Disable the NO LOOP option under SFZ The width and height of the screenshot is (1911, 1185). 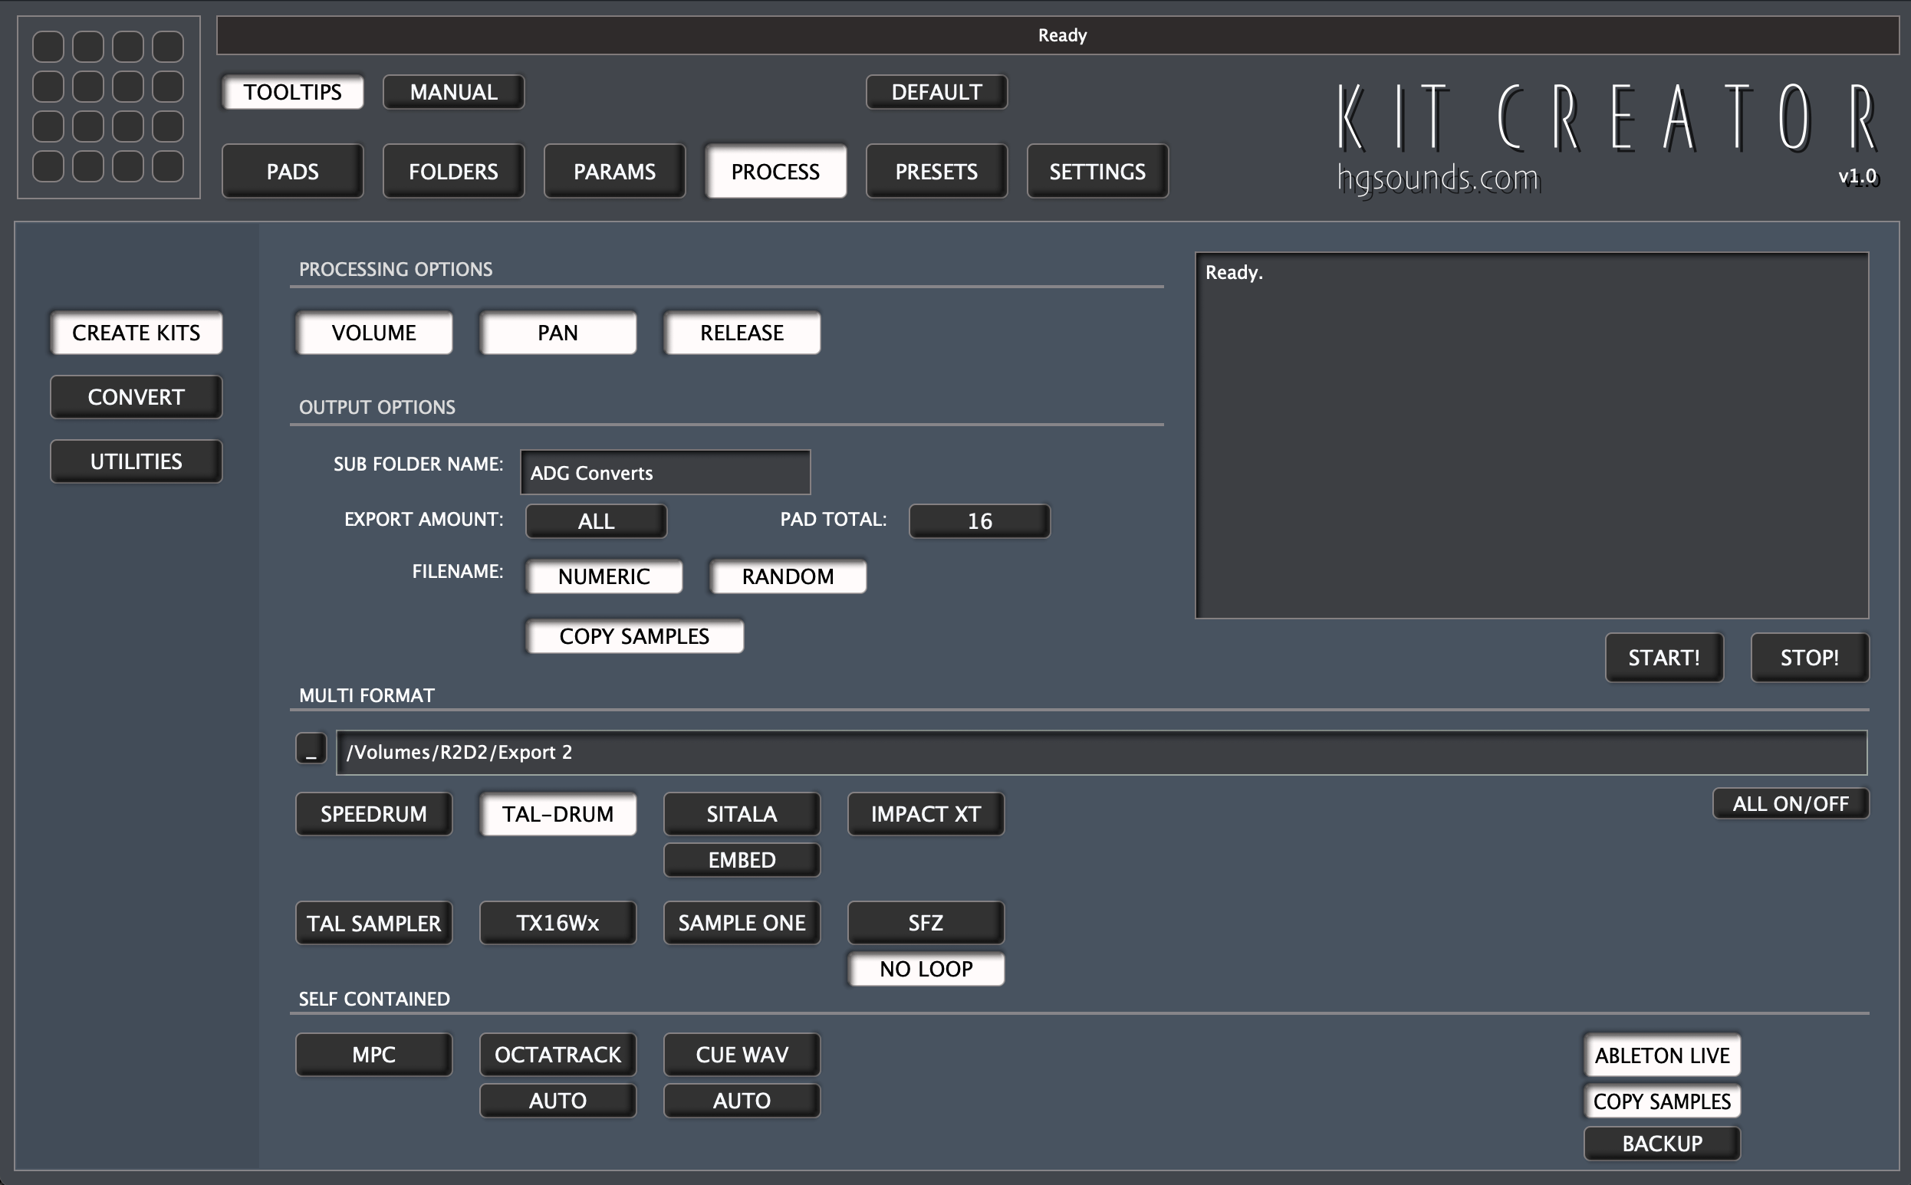(x=925, y=970)
